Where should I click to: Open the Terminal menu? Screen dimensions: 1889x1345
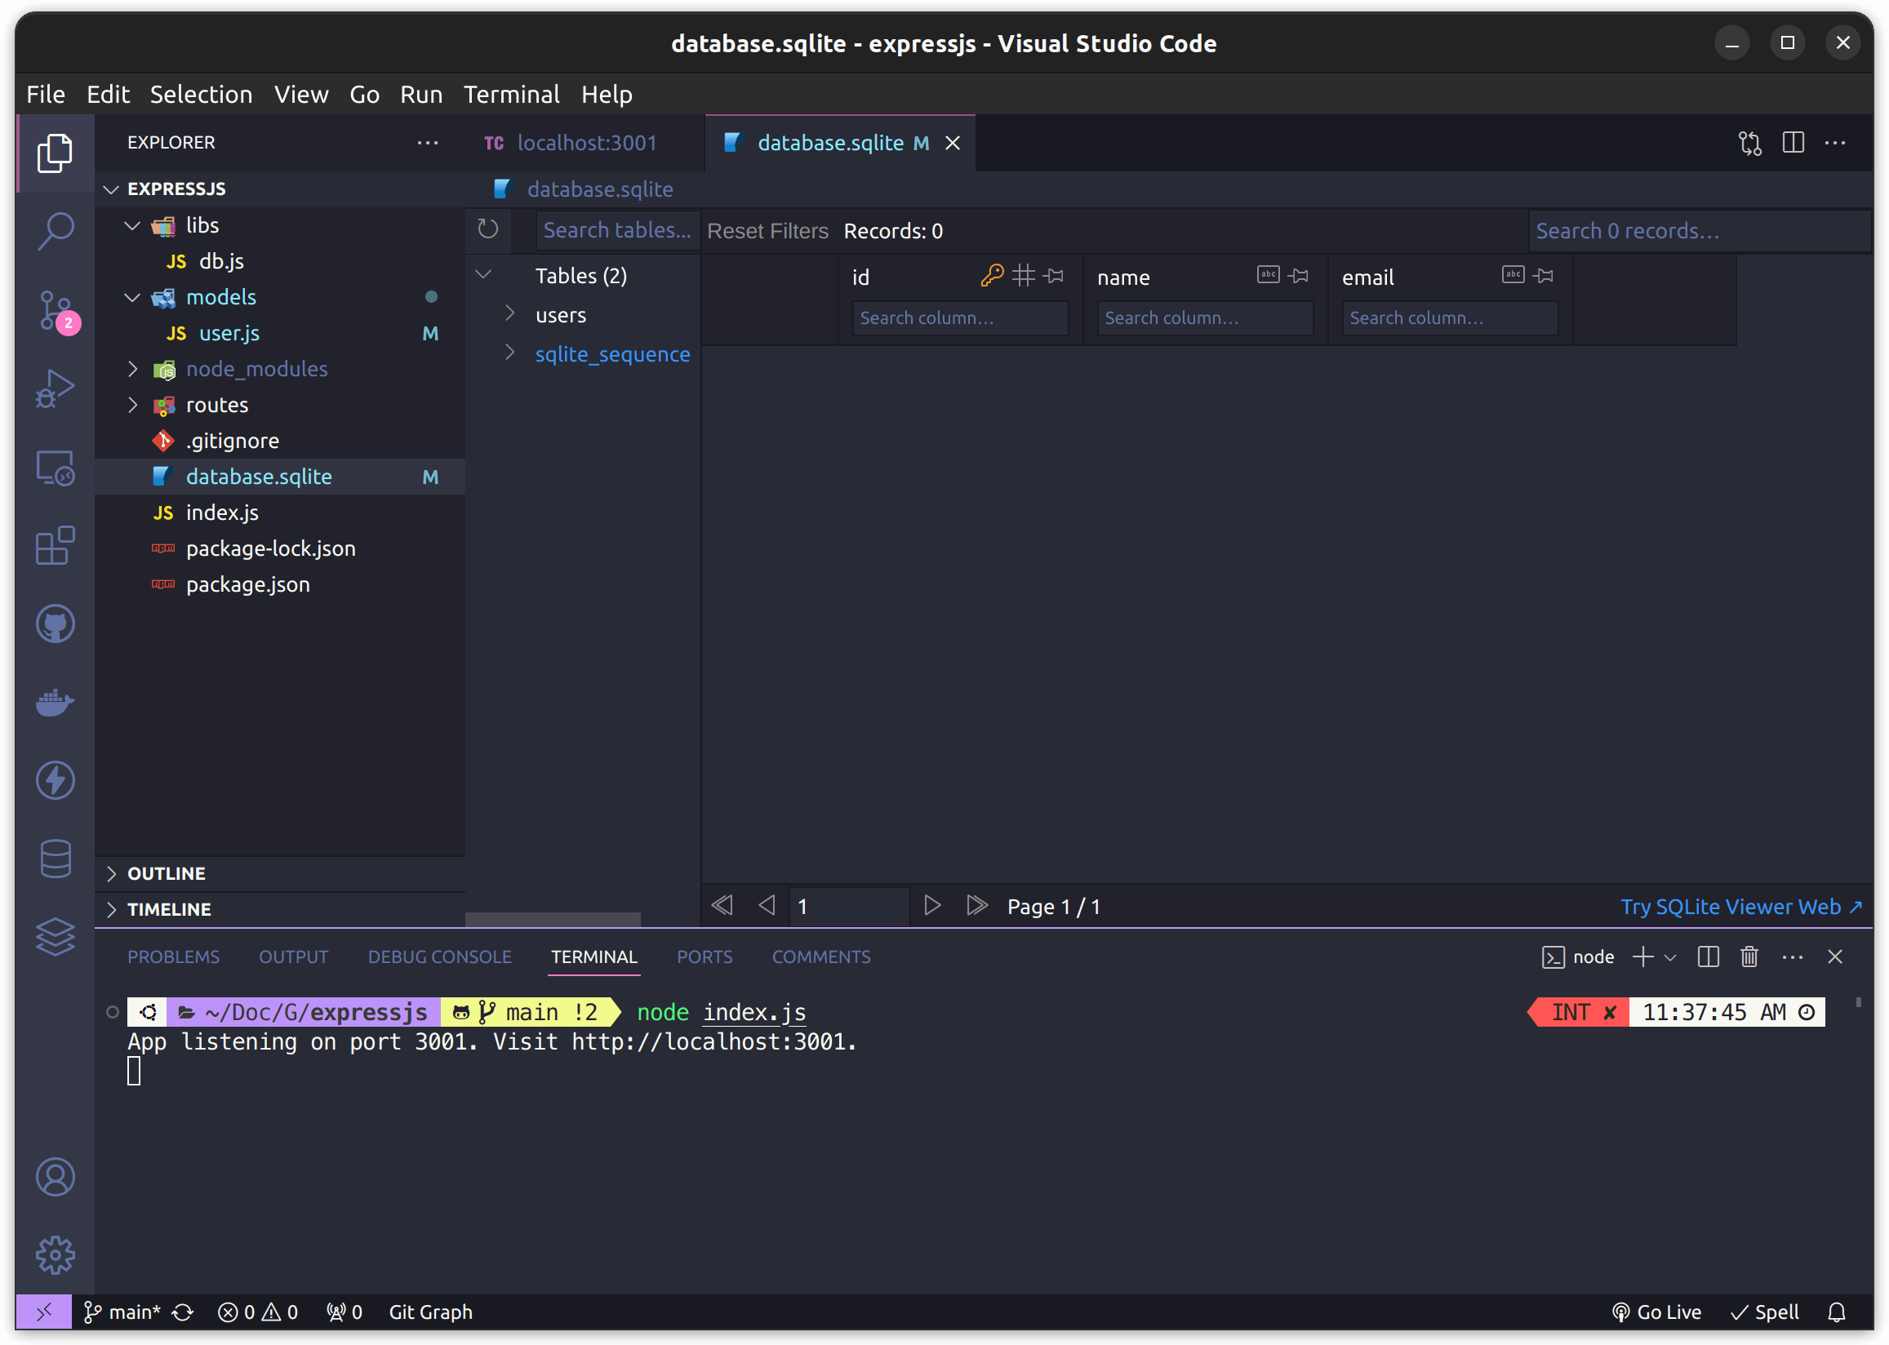pos(511,95)
